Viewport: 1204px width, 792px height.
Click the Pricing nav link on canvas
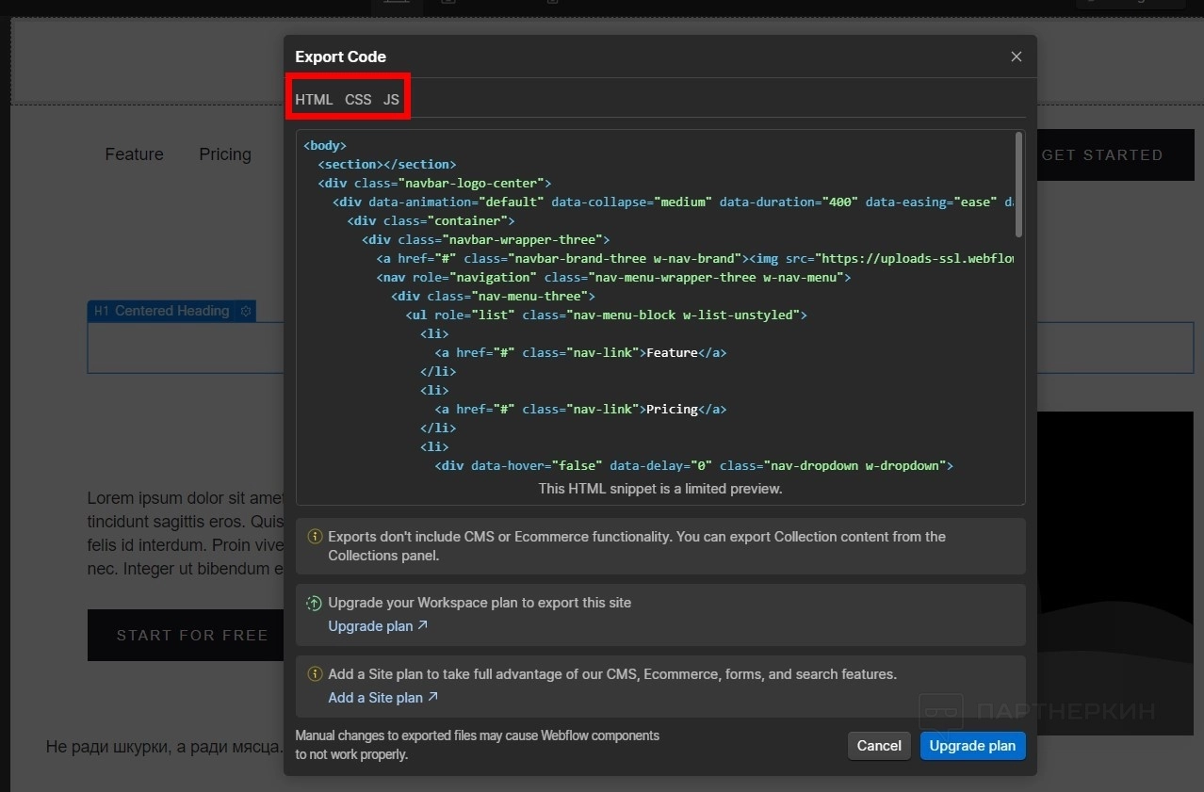(225, 154)
